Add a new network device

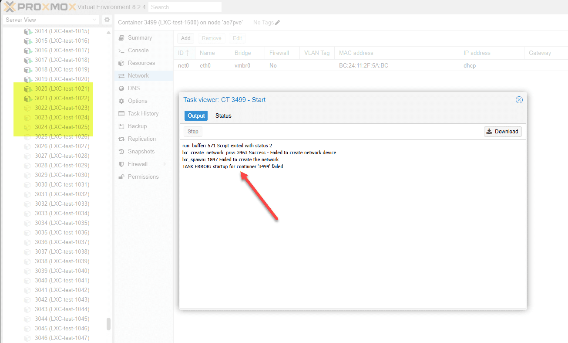pyautogui.click(x=186, y=38)
